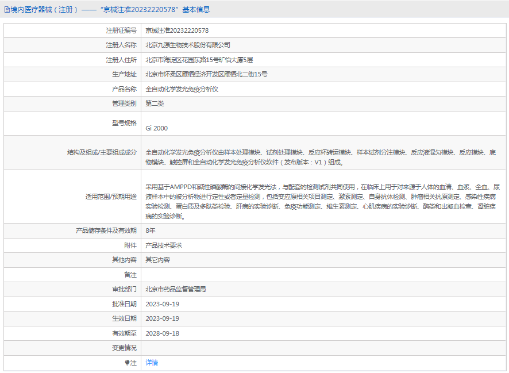Select intended-use paragraph starting 采用基于AMPPD

click(x=323, y=201)
